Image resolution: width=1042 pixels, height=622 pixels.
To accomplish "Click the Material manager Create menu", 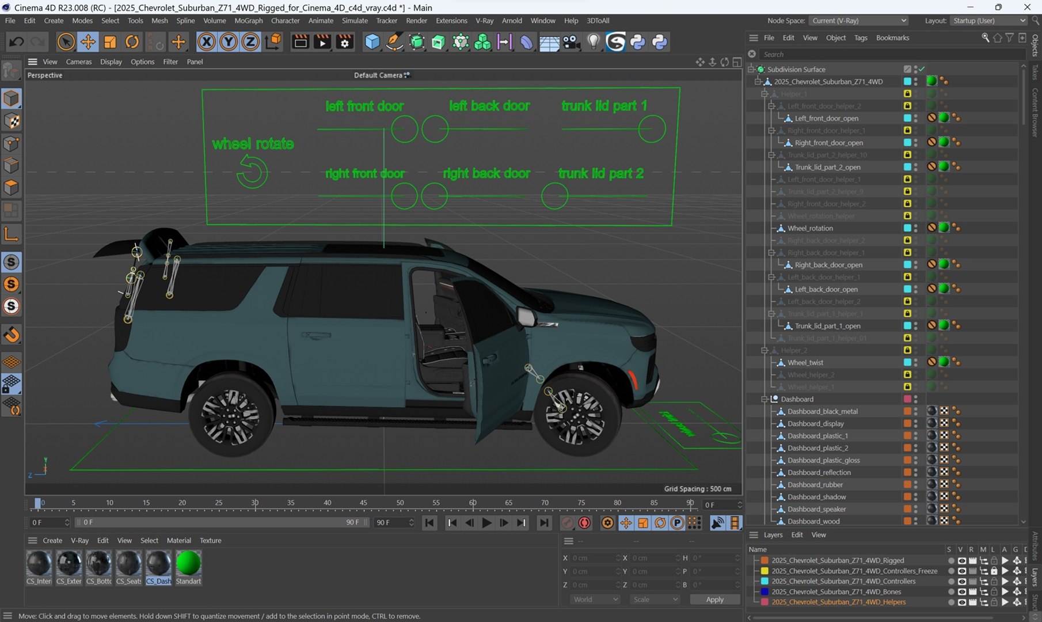I will 52,540.
